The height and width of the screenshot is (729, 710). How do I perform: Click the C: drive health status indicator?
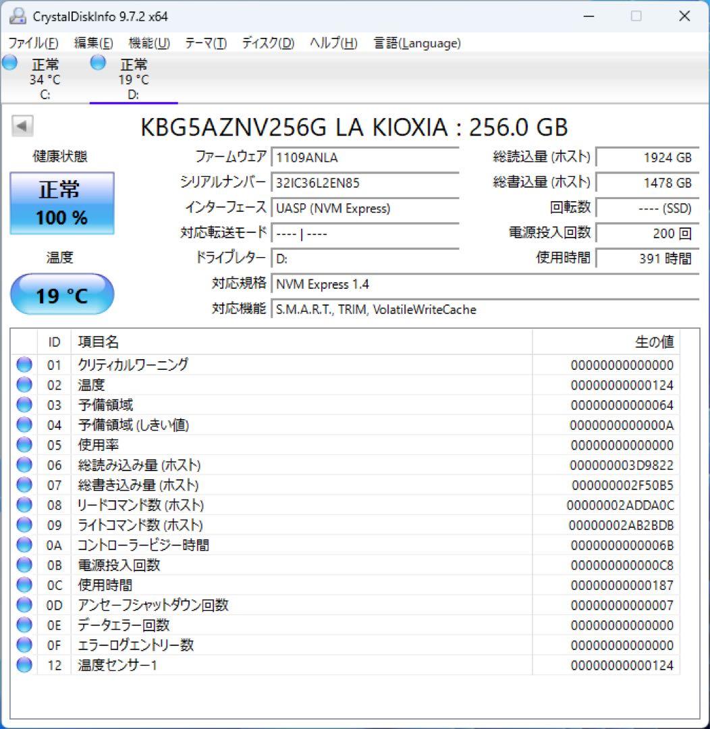[x=9, y=62]
